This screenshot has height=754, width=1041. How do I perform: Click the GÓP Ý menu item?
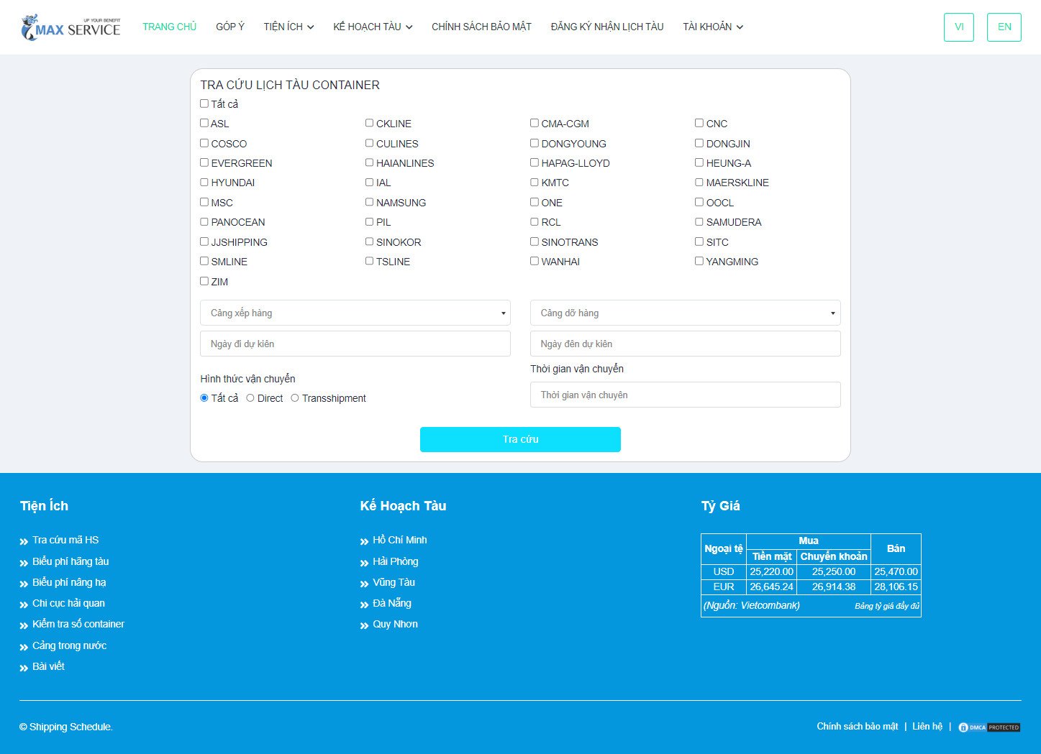230,27
